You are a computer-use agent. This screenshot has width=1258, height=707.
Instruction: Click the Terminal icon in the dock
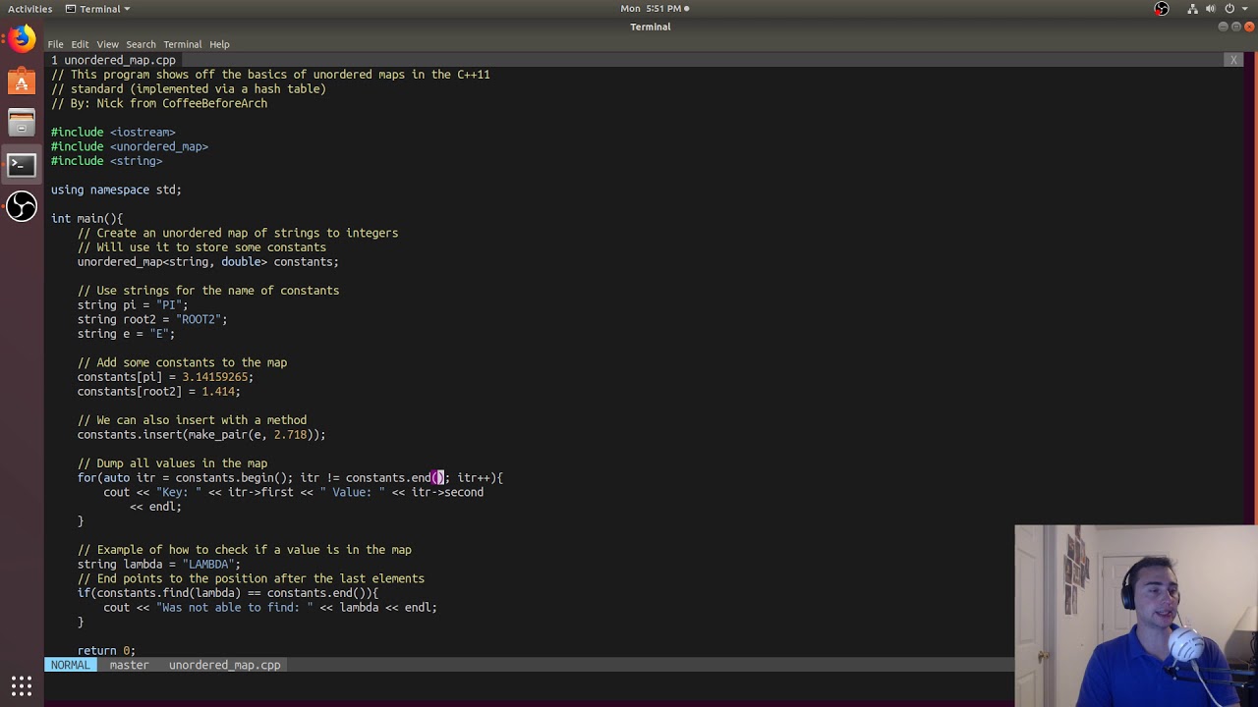pos(21,165)
